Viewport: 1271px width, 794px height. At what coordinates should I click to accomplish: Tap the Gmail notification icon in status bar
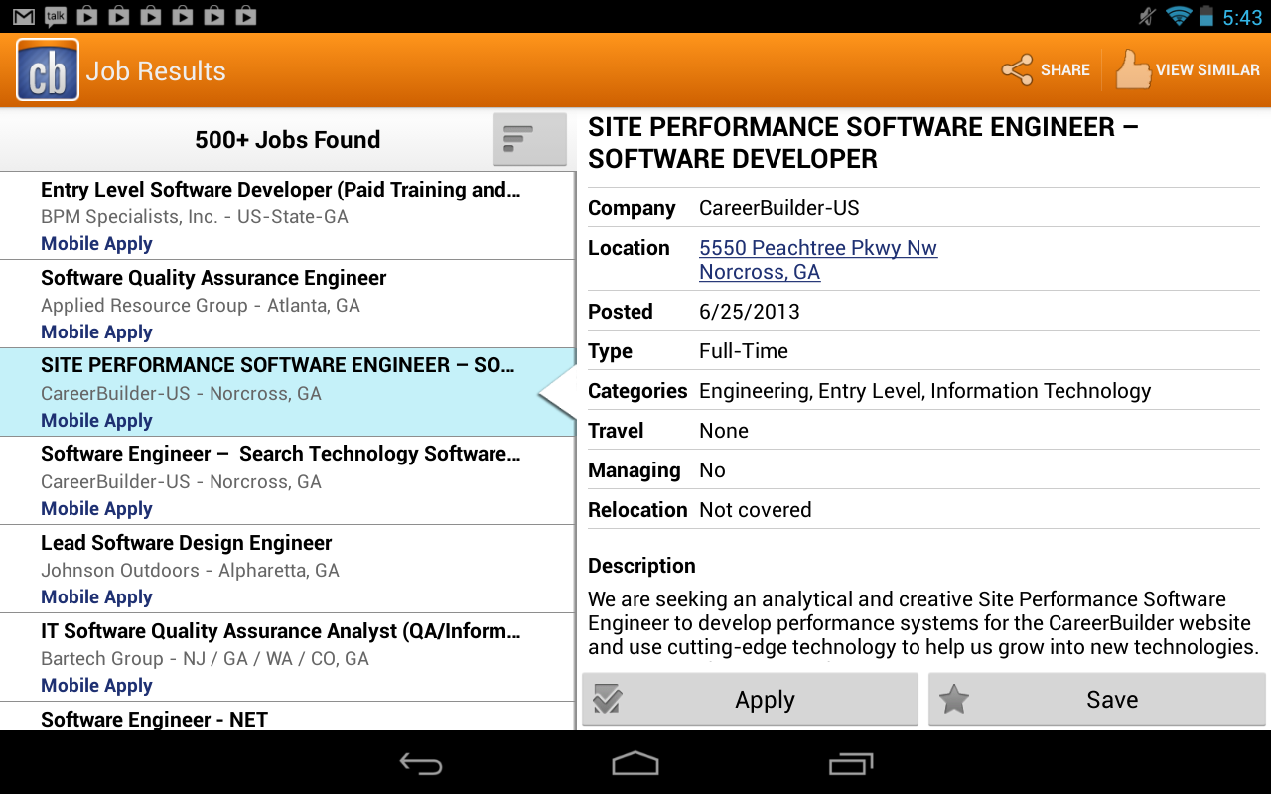point(23,16)
